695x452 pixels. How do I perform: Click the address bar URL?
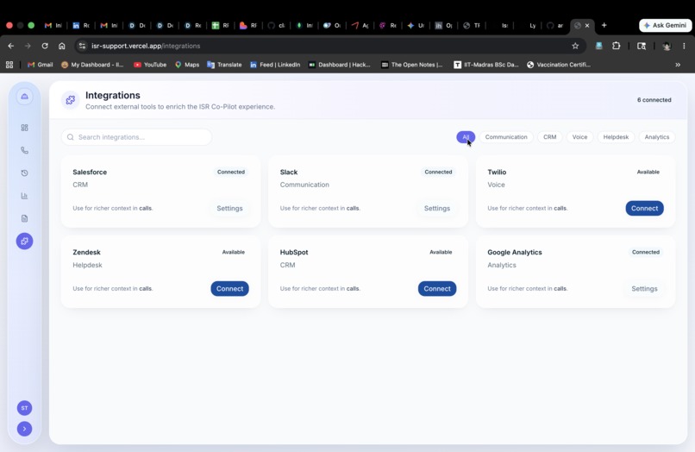tap(146, 46)
